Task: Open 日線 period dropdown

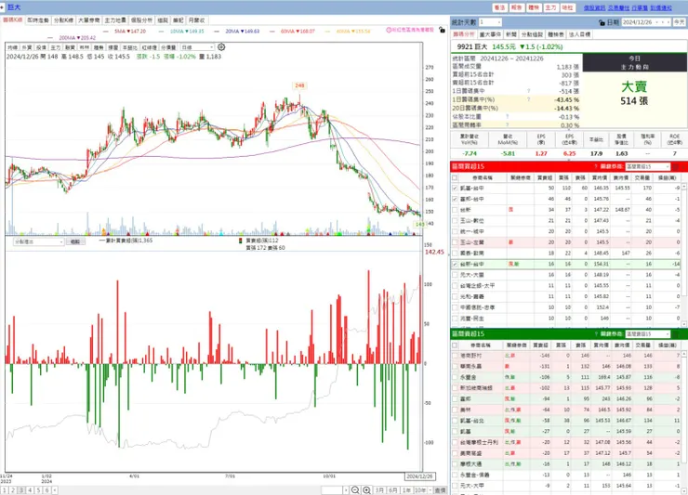Action: pos(197,47)
